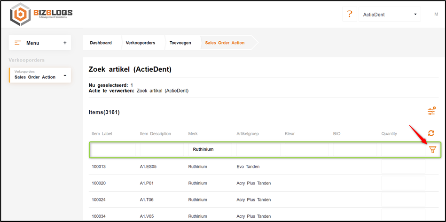Collapse the Sales Order Action sidebar item
The width and height of the screenshot is (446, 222).
[x=65, y=75]
